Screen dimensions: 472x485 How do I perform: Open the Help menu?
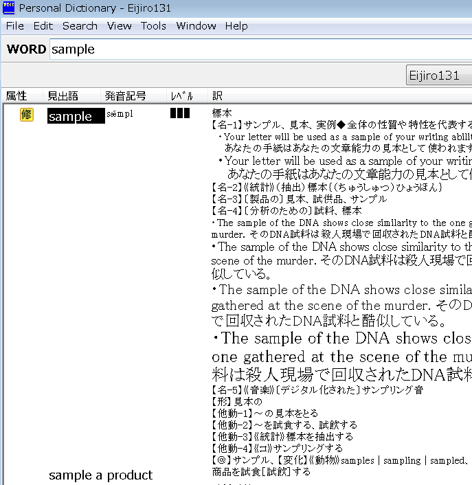click(236, 26)
